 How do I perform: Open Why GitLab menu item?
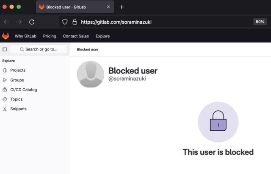pos(25,36)
